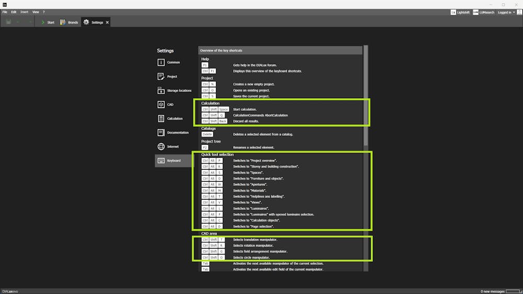Viewport: 523px width, 294px height.
Task: Open the Common settings section icon
Action: click(x=161, y=62)
